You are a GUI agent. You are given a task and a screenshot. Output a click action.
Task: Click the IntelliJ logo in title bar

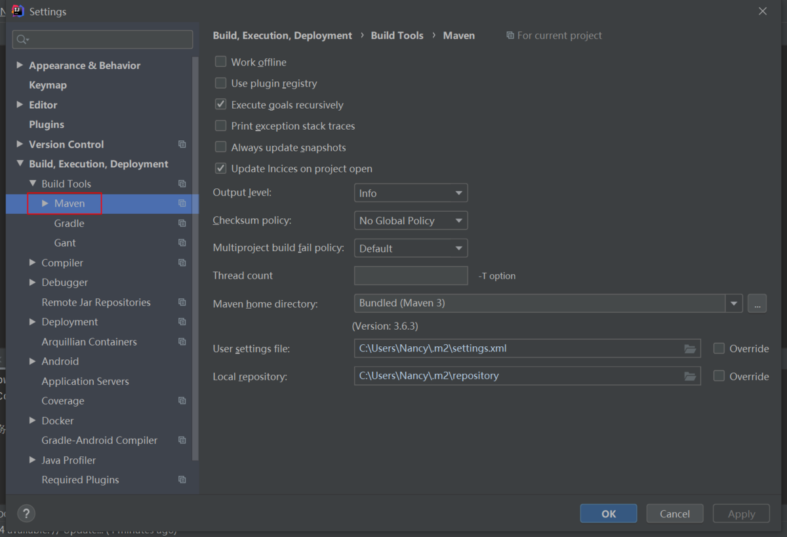18,11
